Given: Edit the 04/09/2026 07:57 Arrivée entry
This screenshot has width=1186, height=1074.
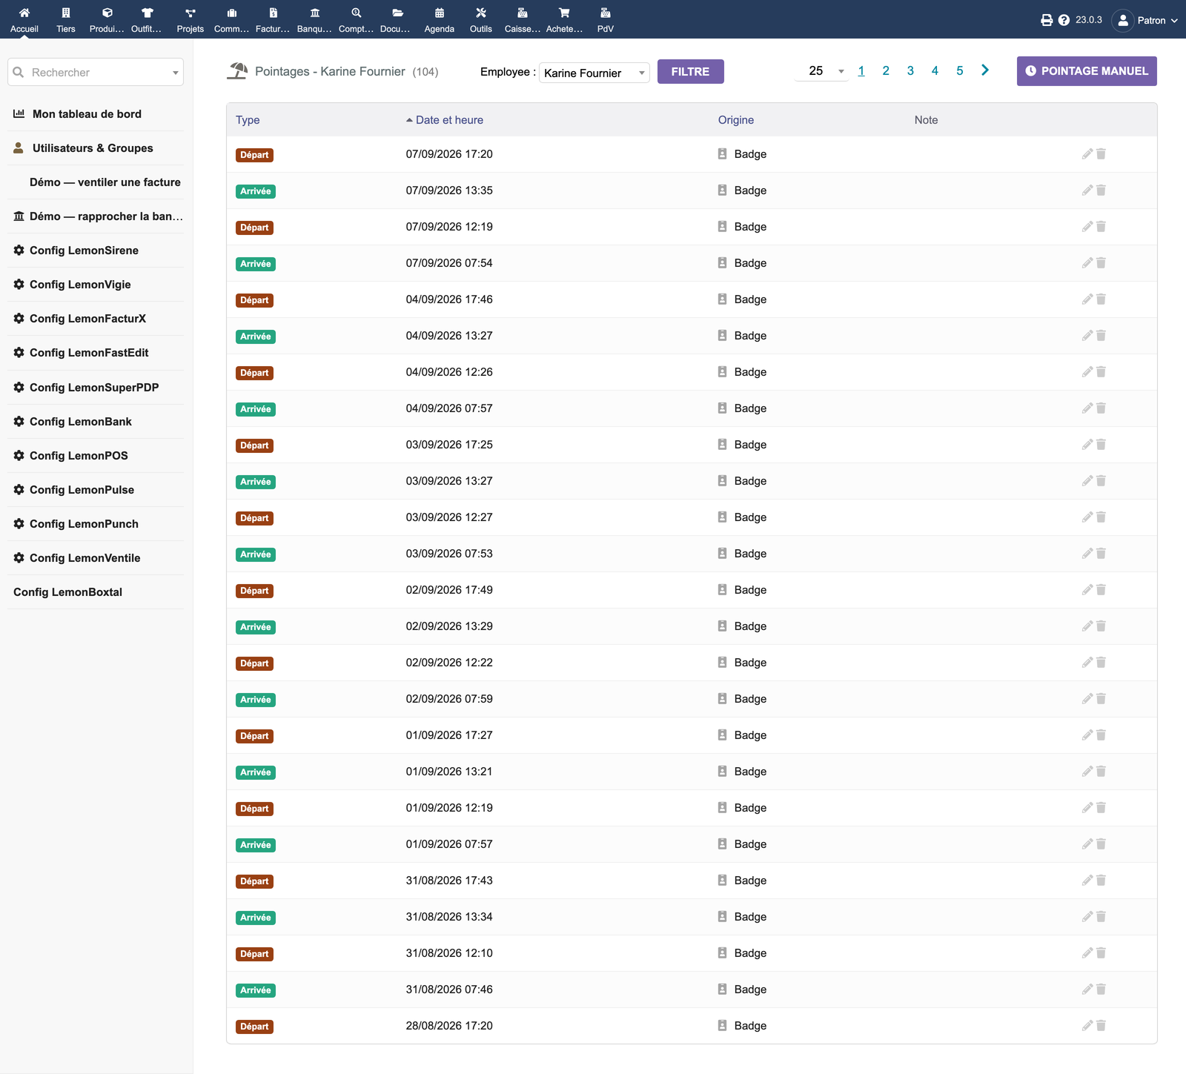Looking at the screenshot, I should click(1087, 408).
